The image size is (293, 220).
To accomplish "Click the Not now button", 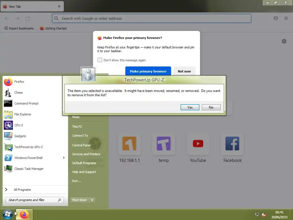I will coord(184,71).
